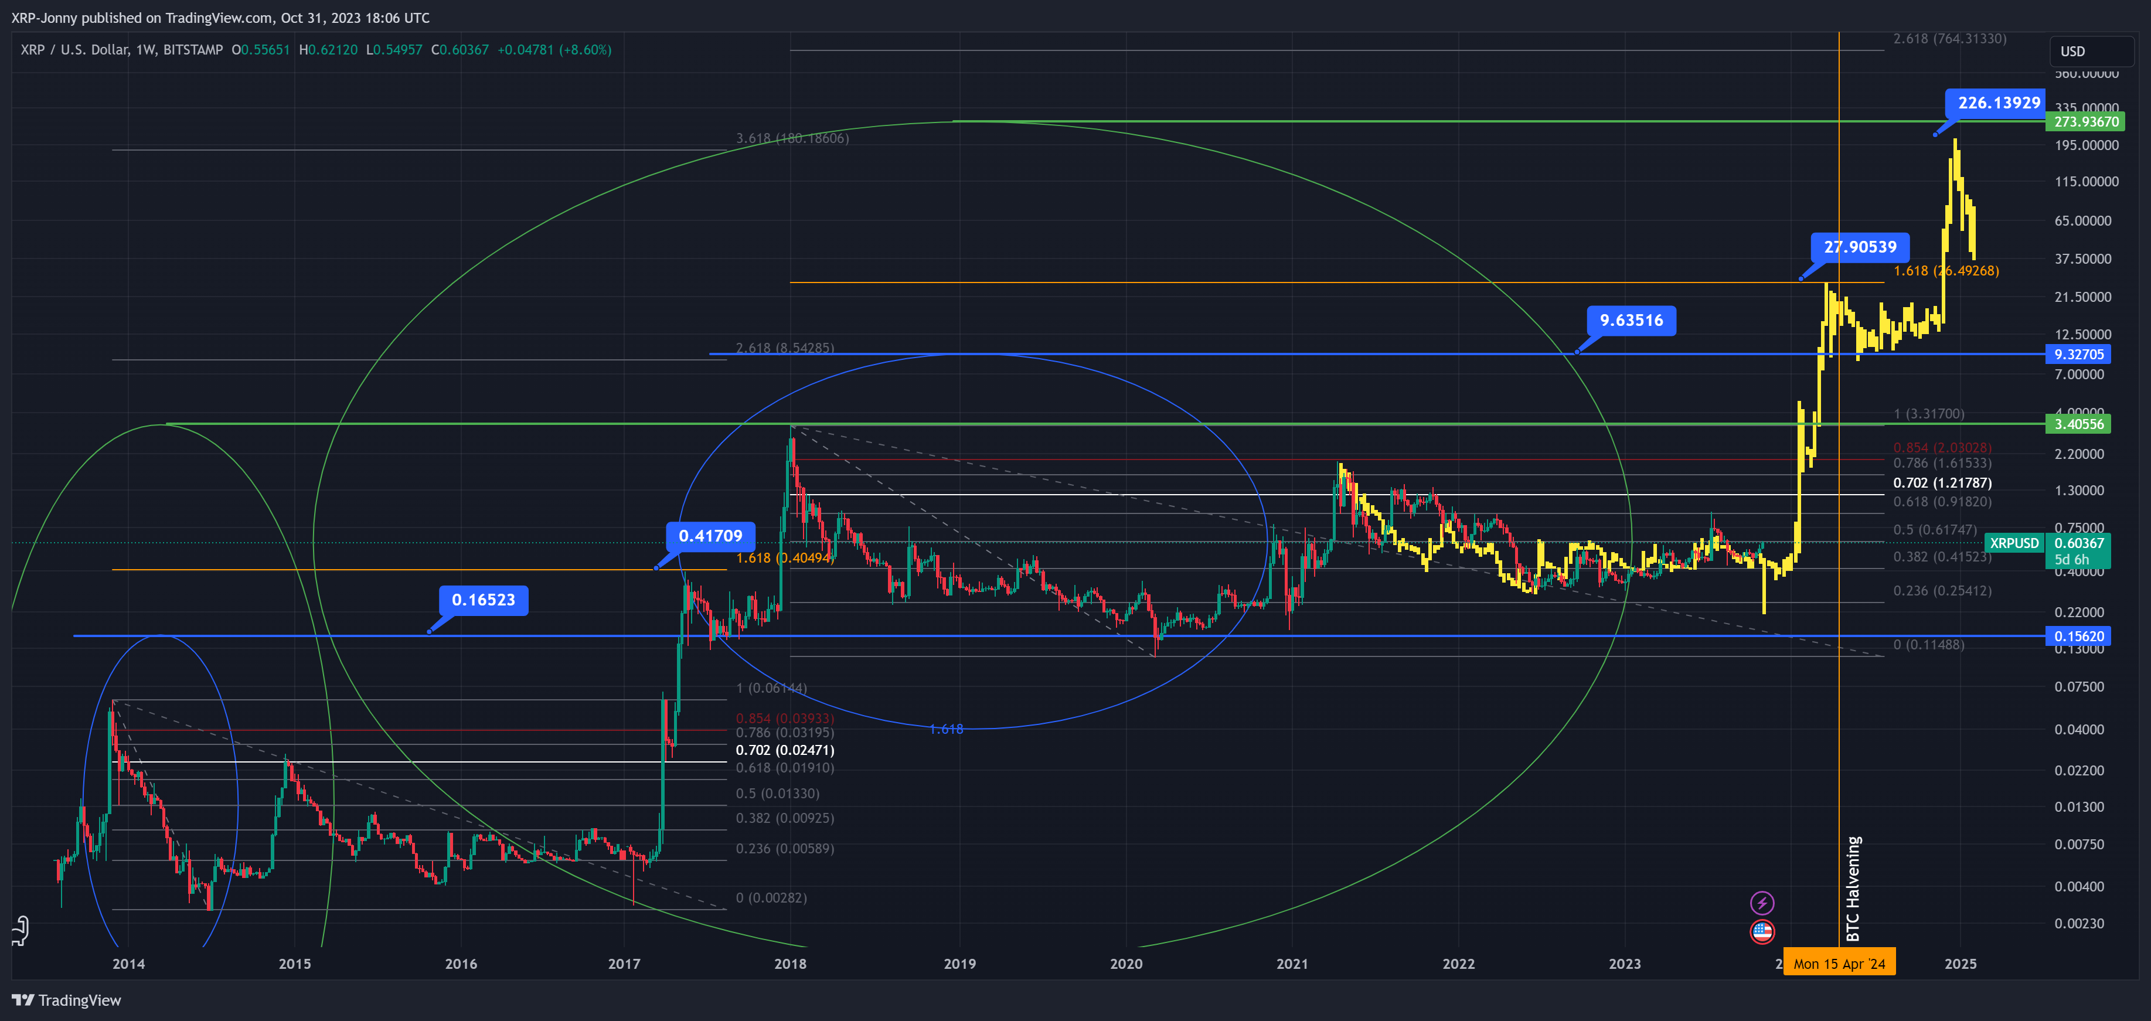Select the orange 1.618 (0.40494) Fibonacci label
This screenshot has width=2151, height=1021.
pos(785,559)
